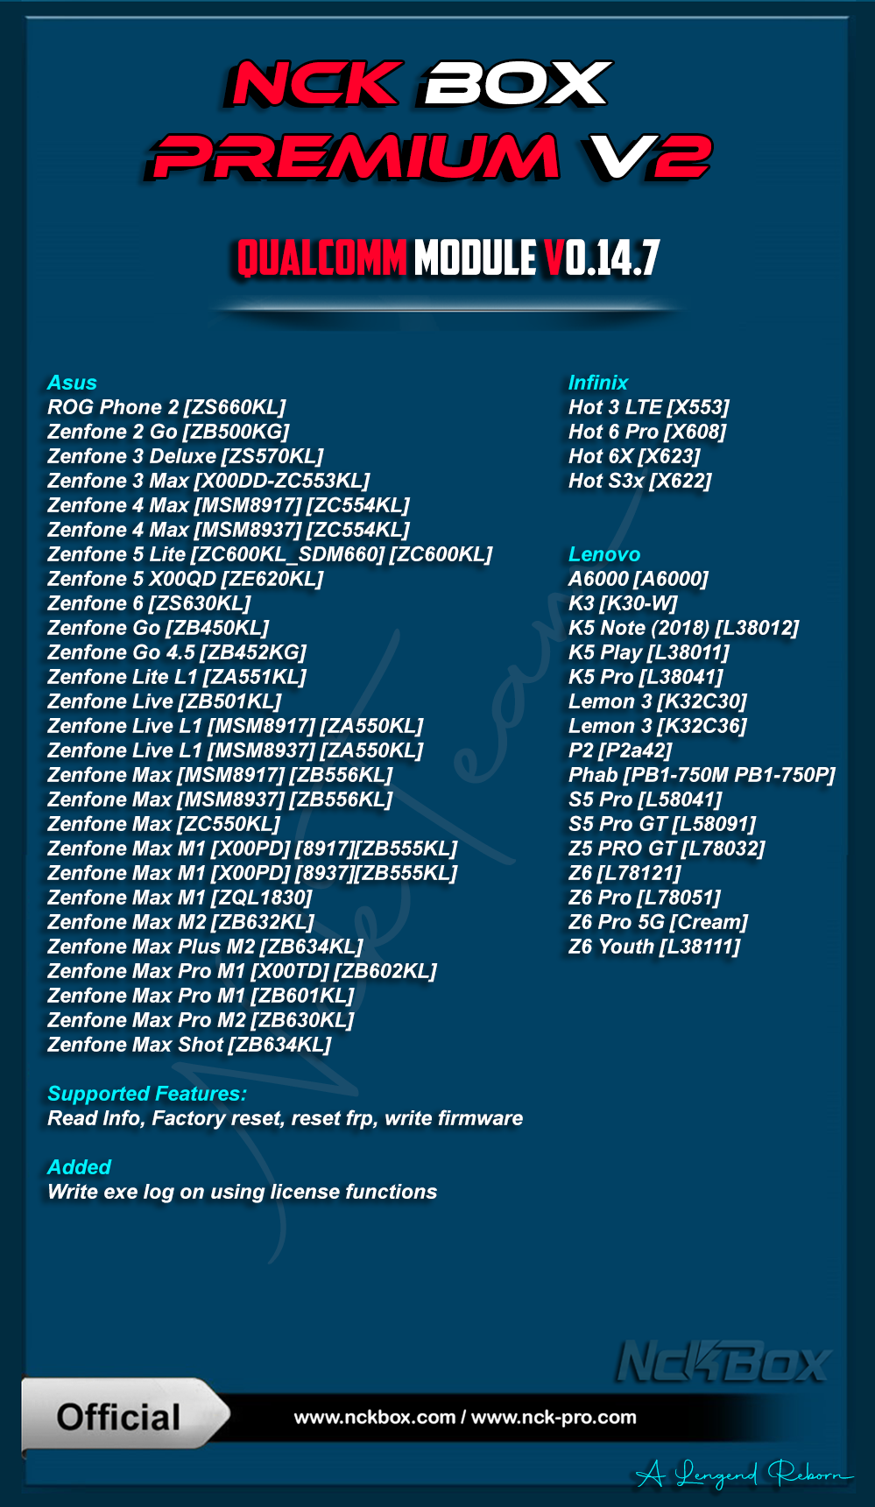Click Zenfone Max [MSM8937] [ZB556KL] entry

[220, 799]
